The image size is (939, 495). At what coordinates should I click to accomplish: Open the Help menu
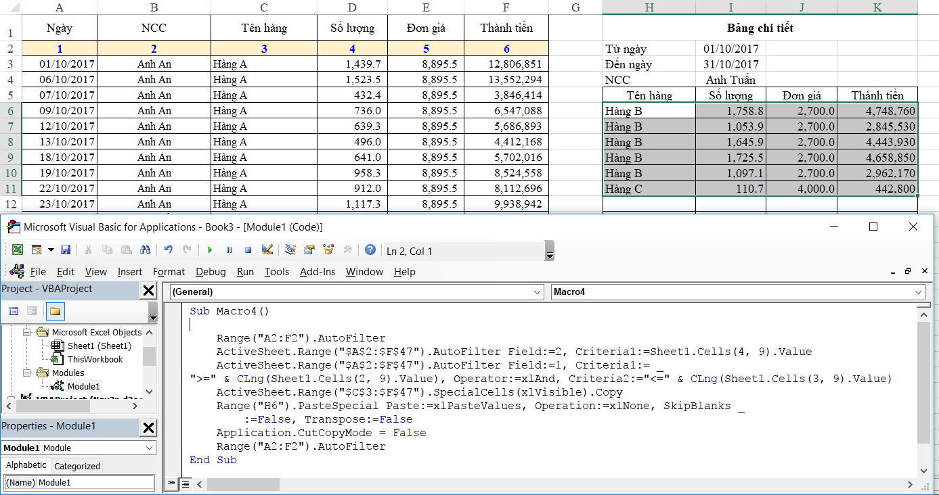click(x=404, y=272)
